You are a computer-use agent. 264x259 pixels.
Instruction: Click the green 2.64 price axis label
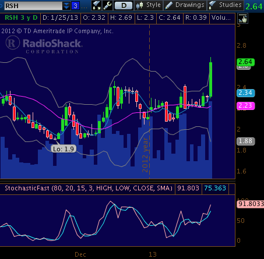[x=245, y=62]
